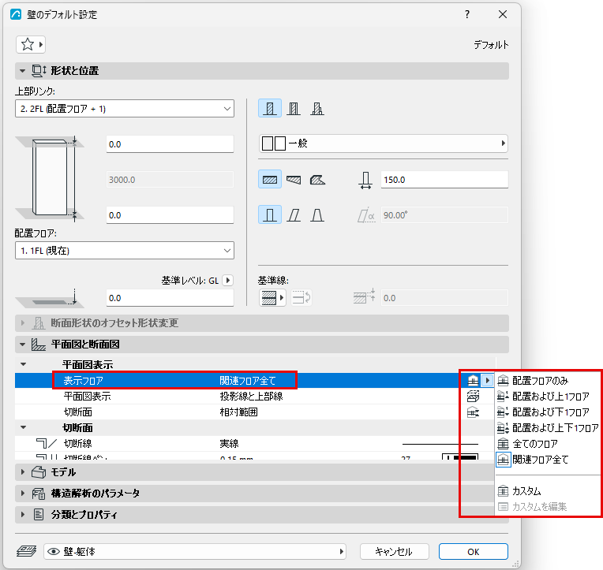Choose 全てのフロア from the menu
This screenshot has height=570, width=603.
coord(548,444)
